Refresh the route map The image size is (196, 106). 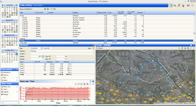coord(182,48)
